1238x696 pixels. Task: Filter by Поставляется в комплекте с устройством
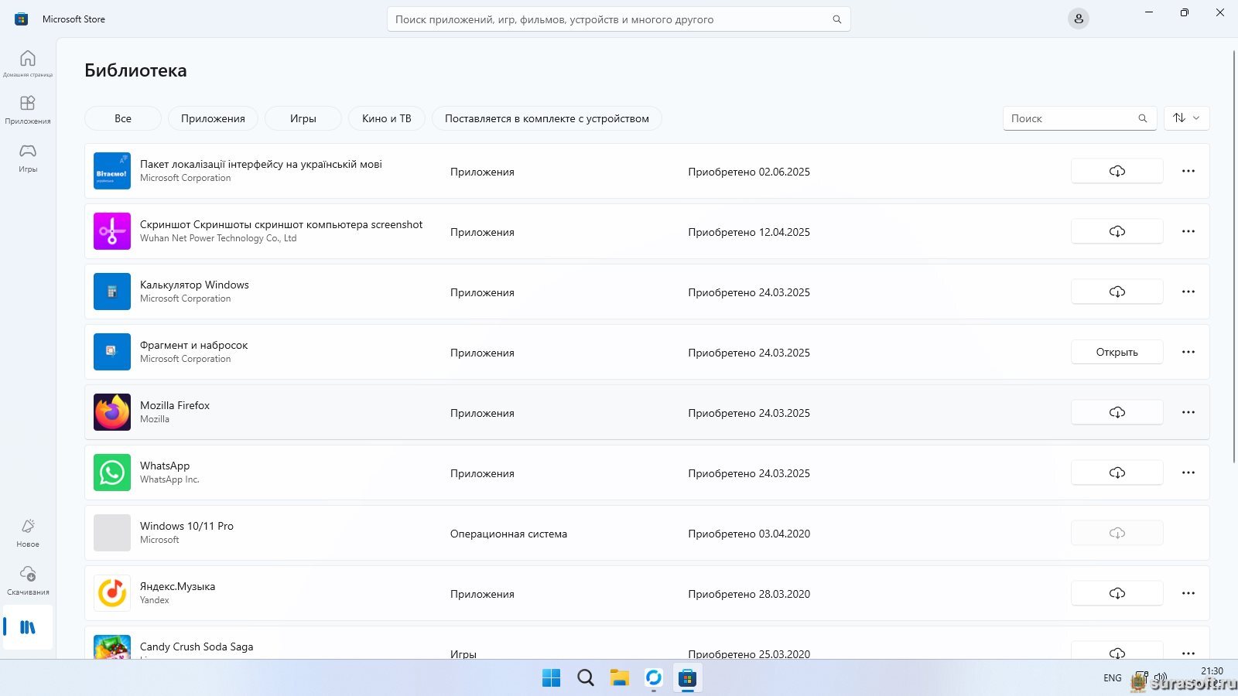click(546, 118)
